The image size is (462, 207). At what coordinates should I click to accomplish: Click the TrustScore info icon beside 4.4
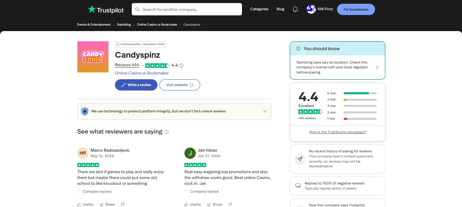pos(181,66)
